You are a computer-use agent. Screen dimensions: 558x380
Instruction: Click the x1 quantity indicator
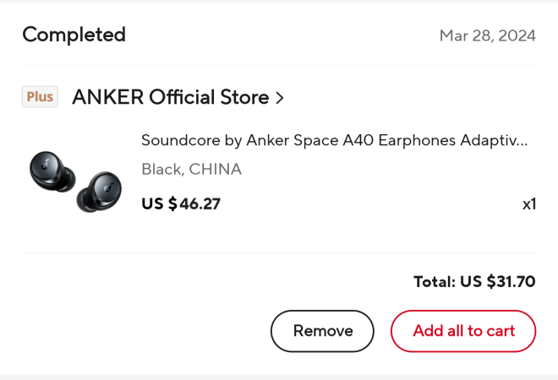pos(528,204)
